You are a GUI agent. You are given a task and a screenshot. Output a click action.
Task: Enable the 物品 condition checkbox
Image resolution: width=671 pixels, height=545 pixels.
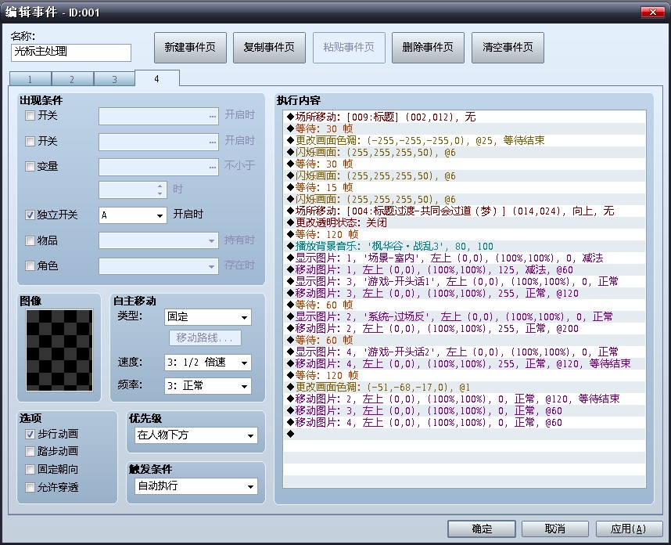[30, 241]
